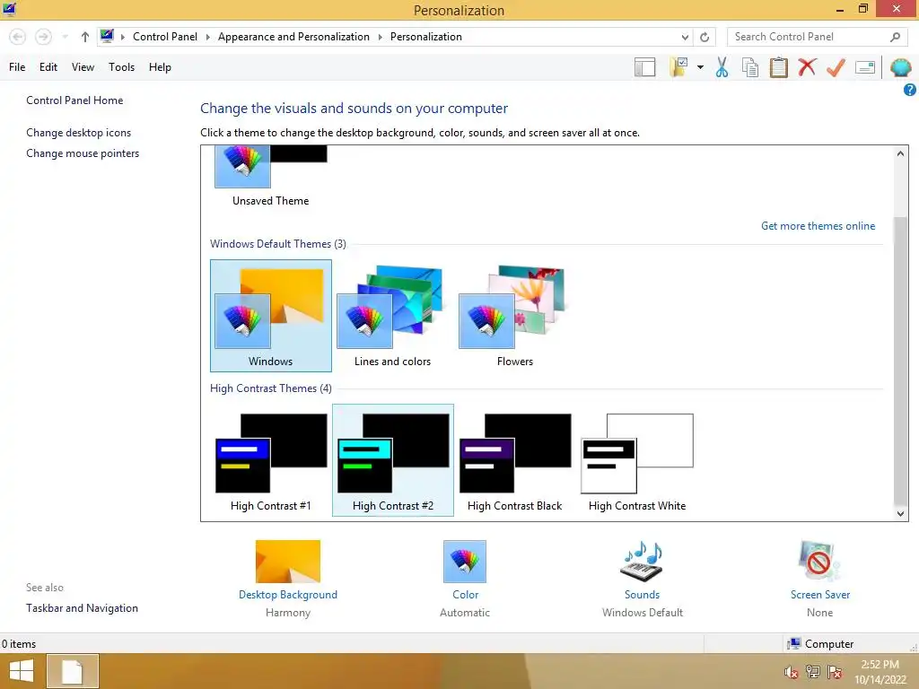919x689 pixels.
Task: Select High Contrast Black theme
Action: (514, 460)
